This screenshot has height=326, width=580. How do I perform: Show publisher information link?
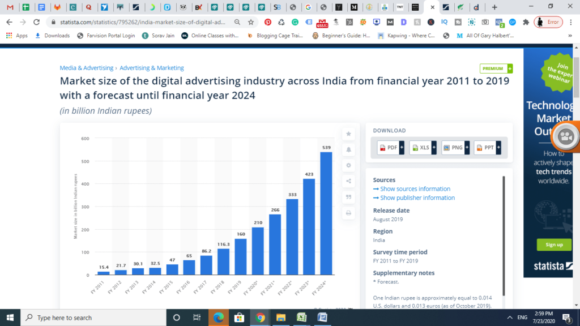pos(414,198)
